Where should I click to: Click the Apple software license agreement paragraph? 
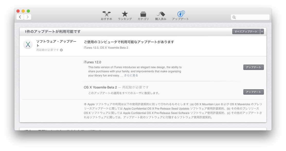tap(173, 111)
